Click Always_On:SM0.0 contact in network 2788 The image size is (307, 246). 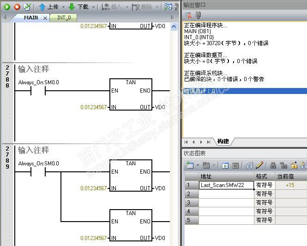[x=38, y=91]
